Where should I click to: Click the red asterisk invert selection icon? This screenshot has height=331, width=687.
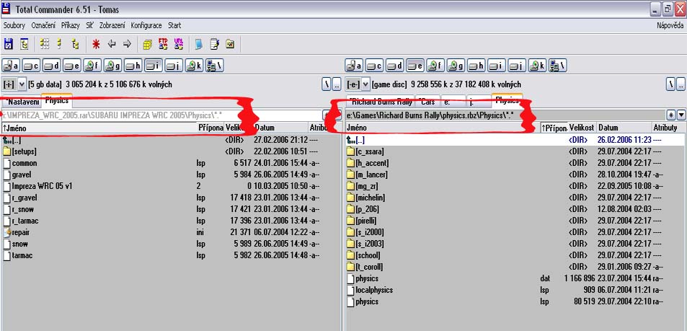click(96, 44)
